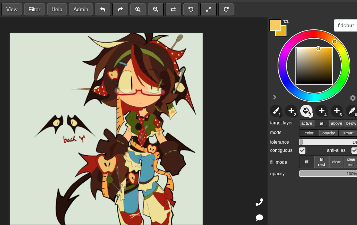Screen dimensions: 357x225
Task: Adjust the tolerance slider
Action: pos(328,142)
